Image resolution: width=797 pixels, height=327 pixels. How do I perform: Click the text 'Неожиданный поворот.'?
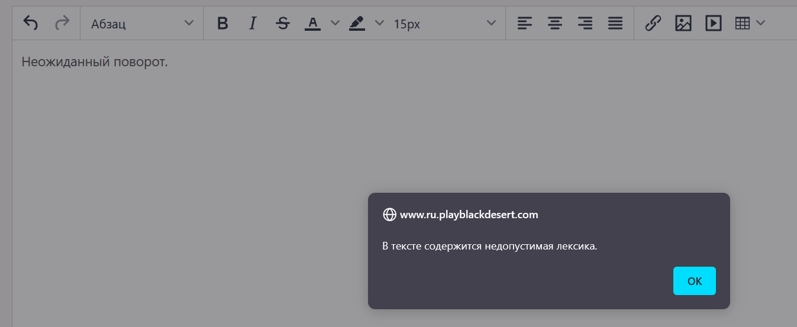point(95,62)
